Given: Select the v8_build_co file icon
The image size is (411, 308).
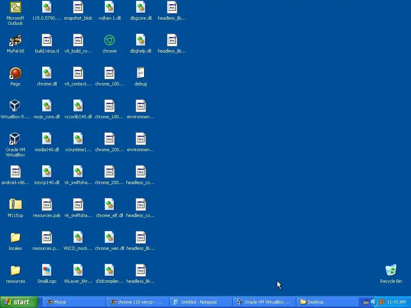Looking at the screenshot, I should point(78,41).
